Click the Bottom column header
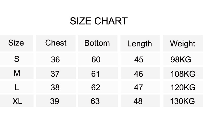This screenshot has width=203, height=133. [97, 43]
